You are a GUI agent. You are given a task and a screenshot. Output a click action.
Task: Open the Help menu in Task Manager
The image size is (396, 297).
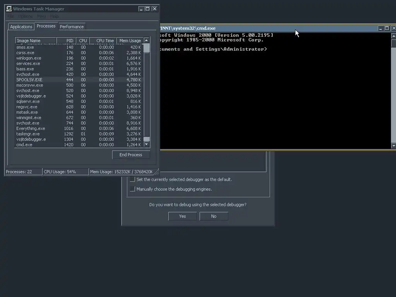[x=54, y=16]
